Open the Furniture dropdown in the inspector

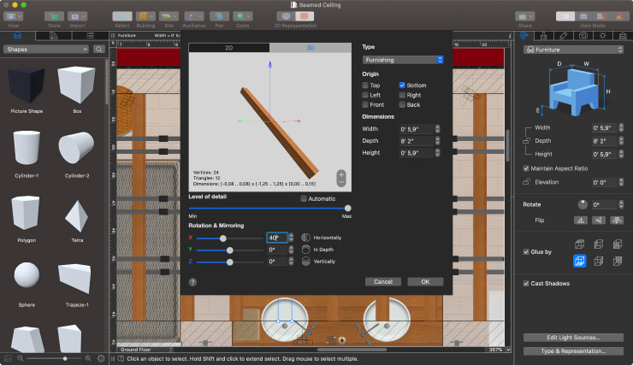click(x=574, y=50)
